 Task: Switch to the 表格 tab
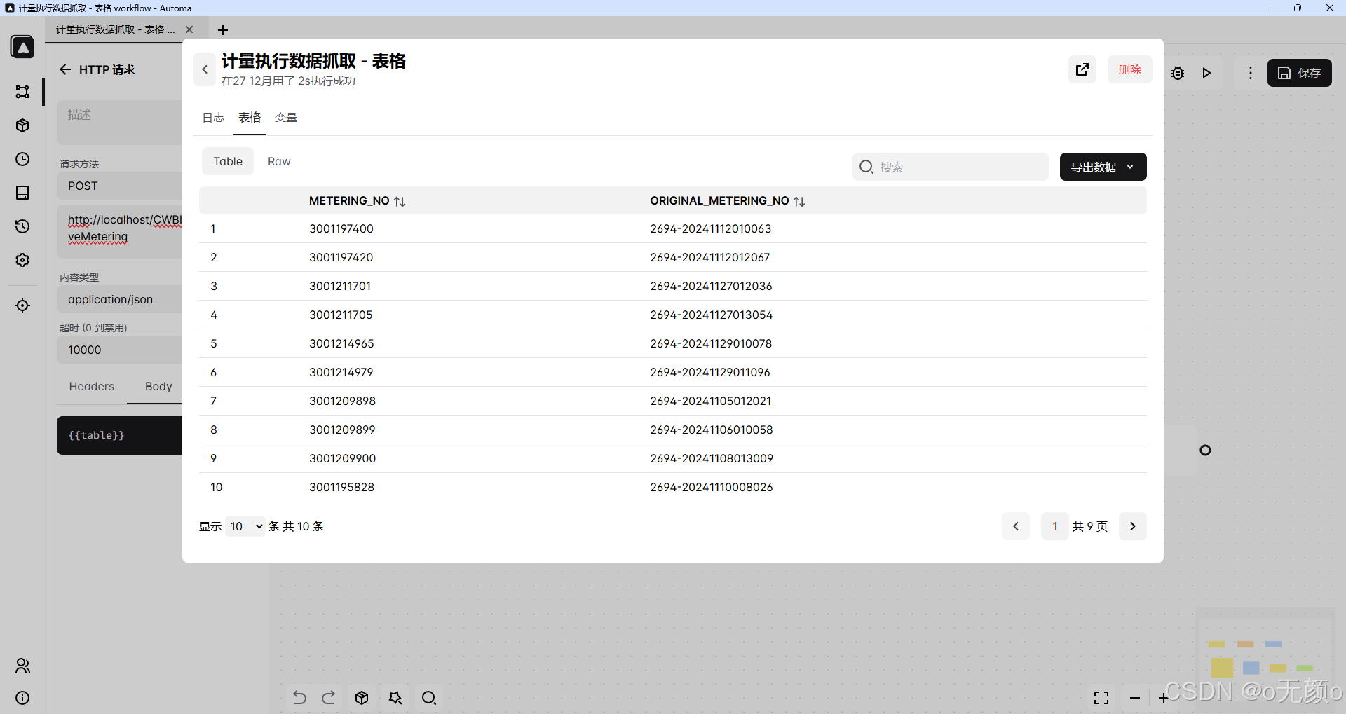tap(250, 118)
